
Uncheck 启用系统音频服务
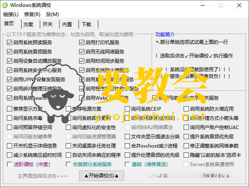tap(10, 52)
